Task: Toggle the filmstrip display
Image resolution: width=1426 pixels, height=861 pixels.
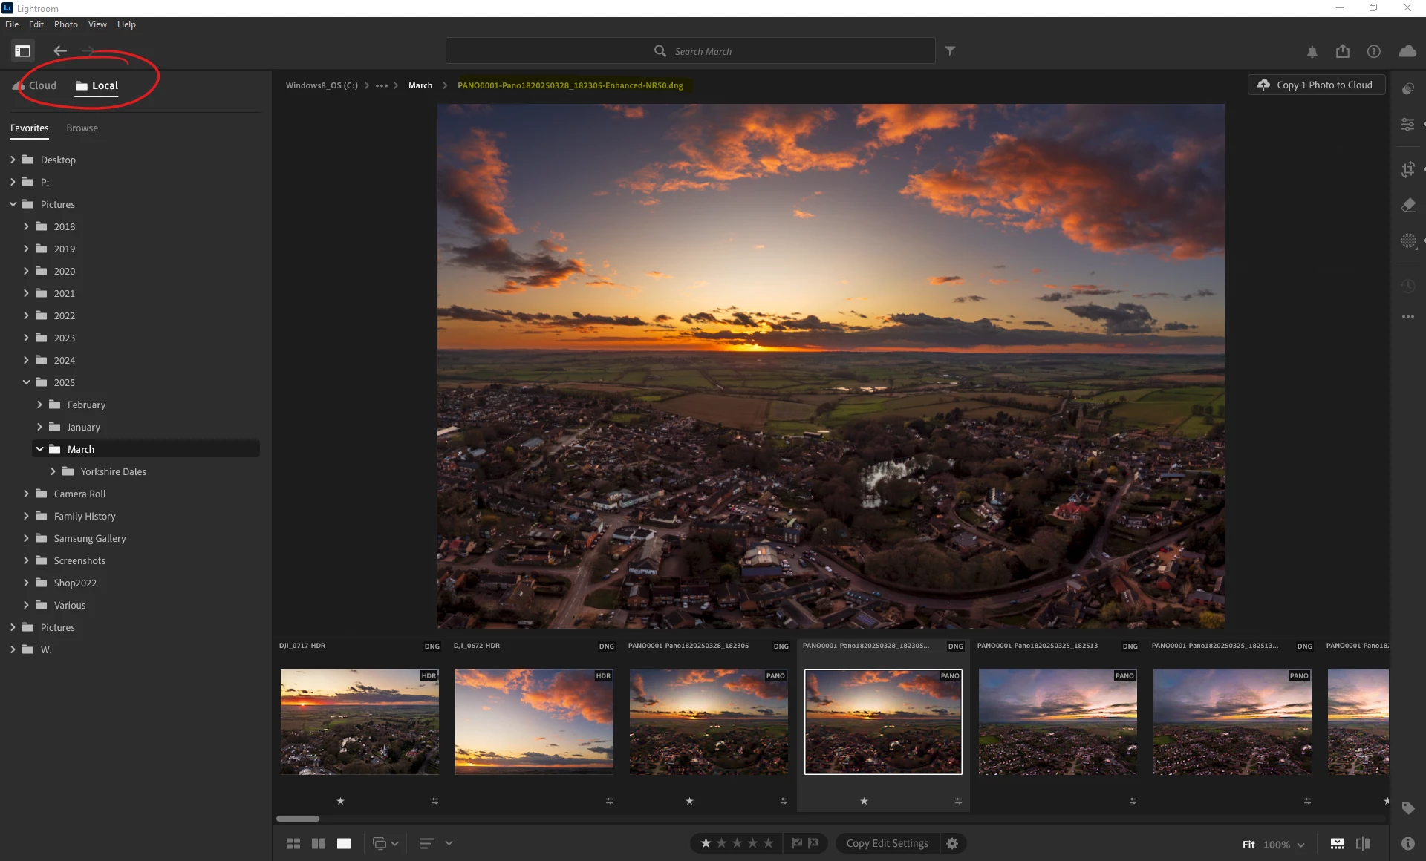Action: (1337, 844)
